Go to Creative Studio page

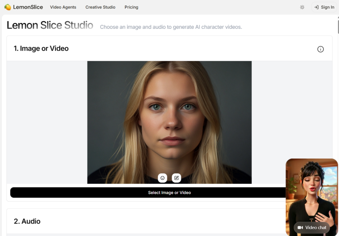(x=100, y=7)
